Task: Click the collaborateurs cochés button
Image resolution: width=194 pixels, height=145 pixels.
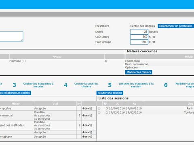Action: (15, 93)
